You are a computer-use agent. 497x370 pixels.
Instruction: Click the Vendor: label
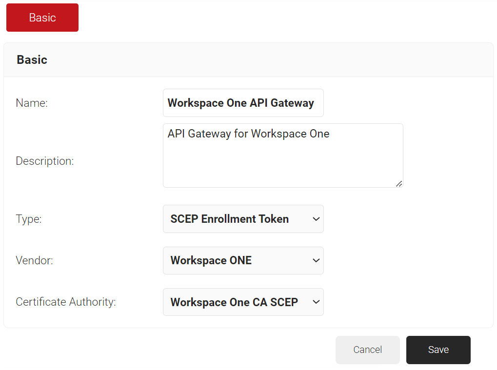(x=34, y=260)
